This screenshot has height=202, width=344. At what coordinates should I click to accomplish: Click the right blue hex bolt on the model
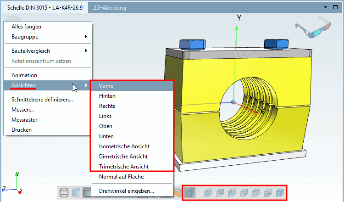(276, 44)
